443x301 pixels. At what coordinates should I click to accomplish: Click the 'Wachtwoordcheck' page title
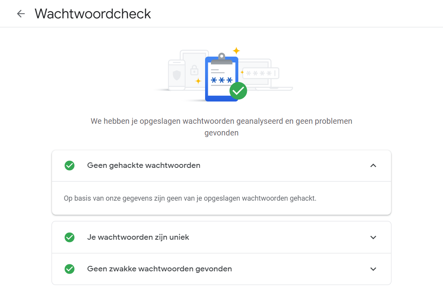tap(93, 14)
